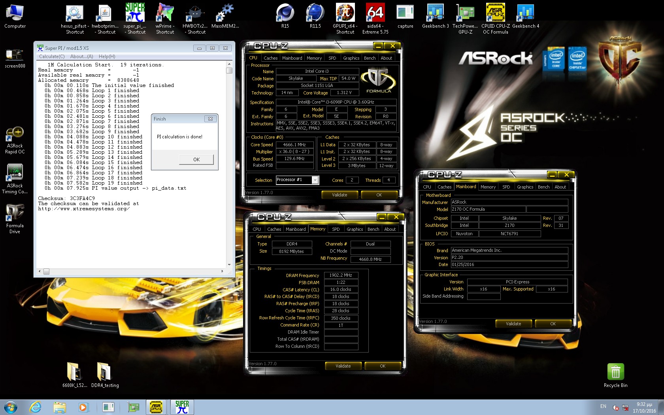This screenshot has width=664, height=415.
Task: Open the HWBOTx265 shortcut icon
Action: click(195, 19)
